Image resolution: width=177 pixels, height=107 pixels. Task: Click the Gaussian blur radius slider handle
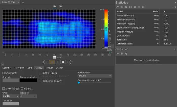tap(79, 83)
